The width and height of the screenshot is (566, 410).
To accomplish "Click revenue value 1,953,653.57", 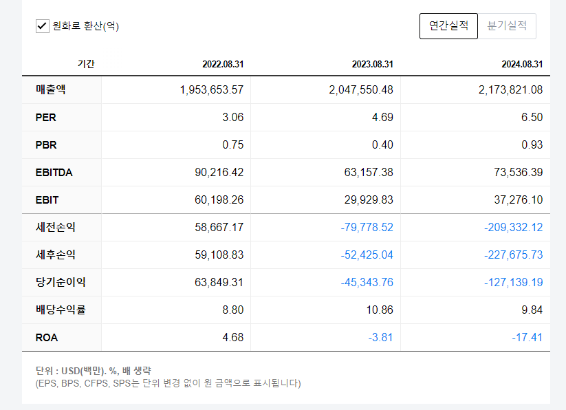I will click(212, 89).
